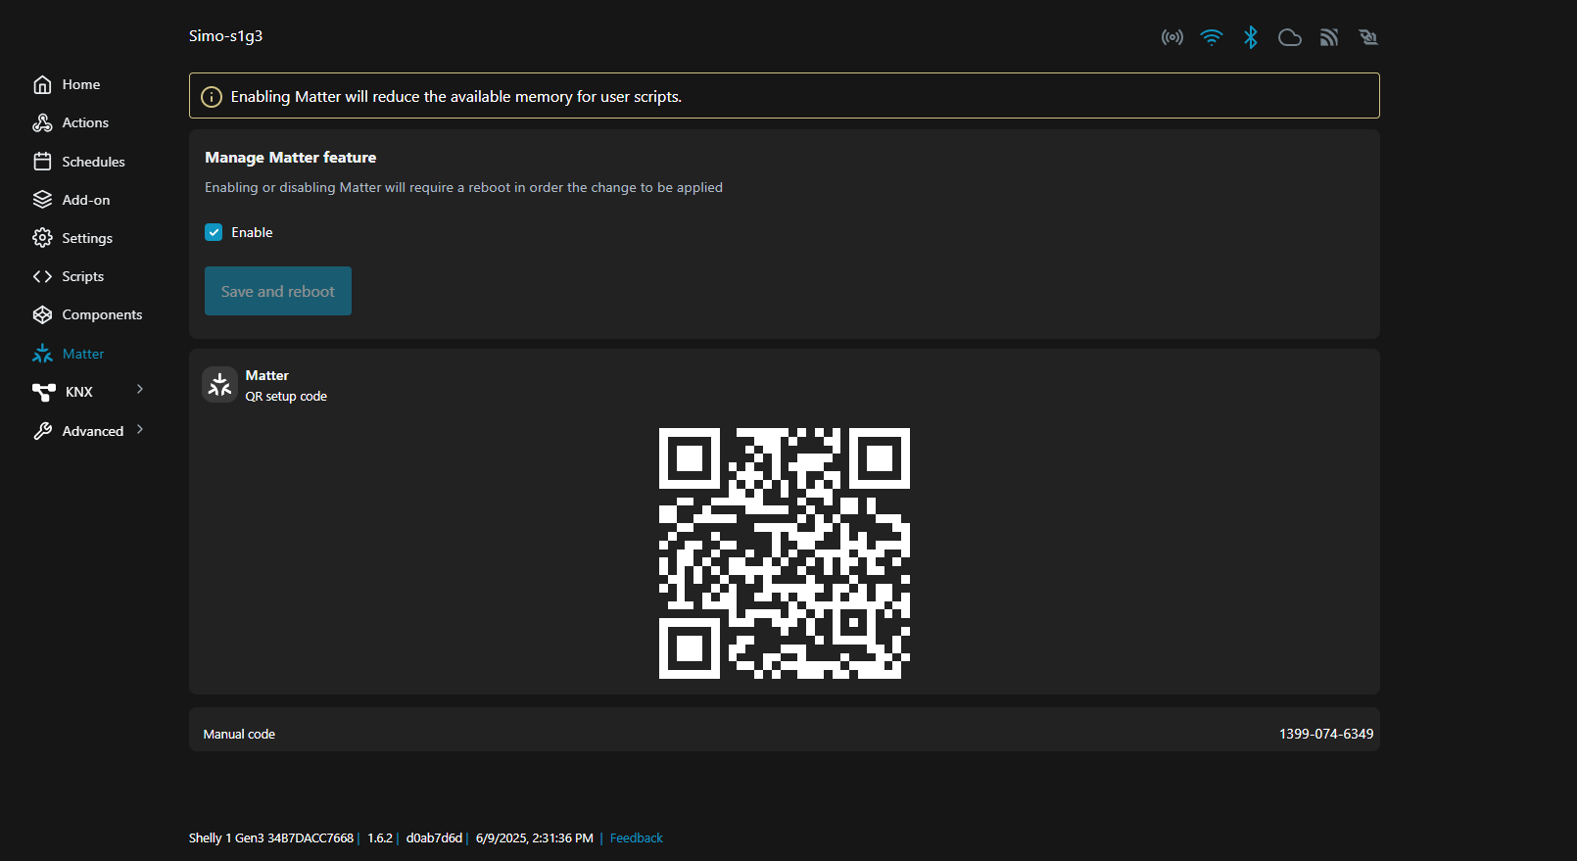Click the cloud status icon
The height and width of the screenshot is (861, 1577).
click(x=1290, y=37)
